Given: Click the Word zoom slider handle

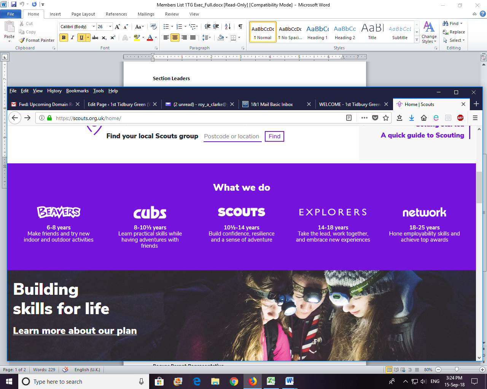Looking at the screenshot, I should 457,369.
